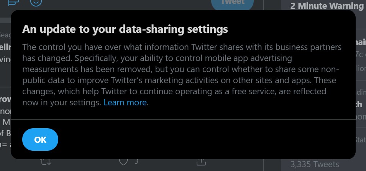Click the paragraph about mobile app advertising
This screenshot has height=171, width=366.
(182, 75)
